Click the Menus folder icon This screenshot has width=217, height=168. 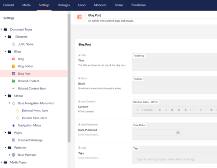pyautogui.click(x=9, y=96)
